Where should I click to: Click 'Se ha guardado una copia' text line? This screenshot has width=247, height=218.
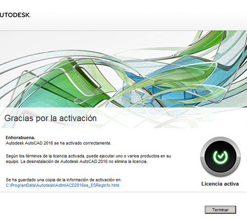click(64, 179)
